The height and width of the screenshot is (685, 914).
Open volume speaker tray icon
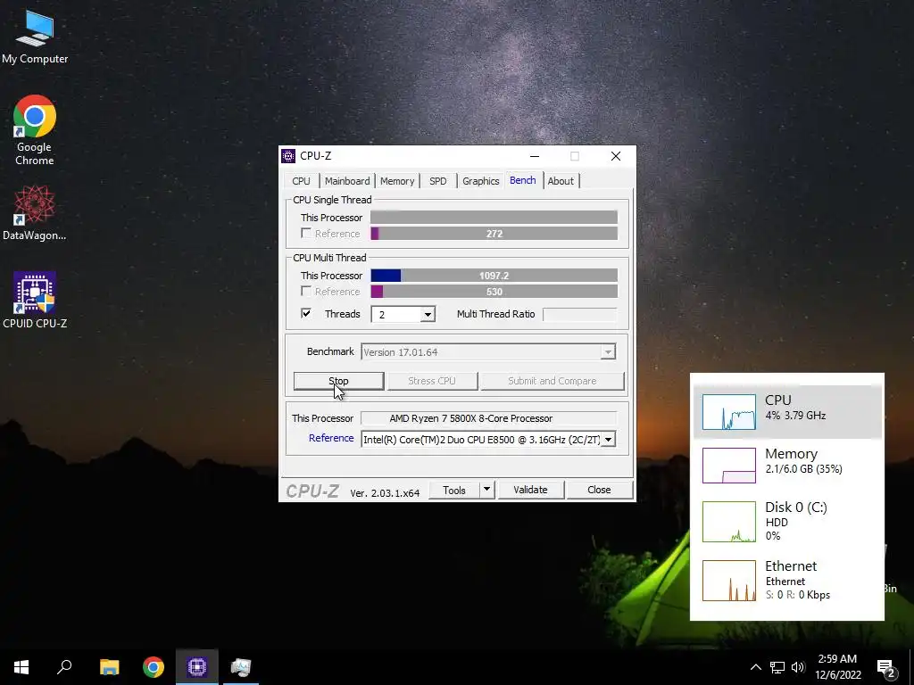pos(798,667)
